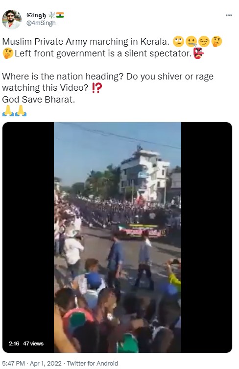Play the embedded marching video
The width and height of the screenshot is (239, 369).
pos(118,237)
